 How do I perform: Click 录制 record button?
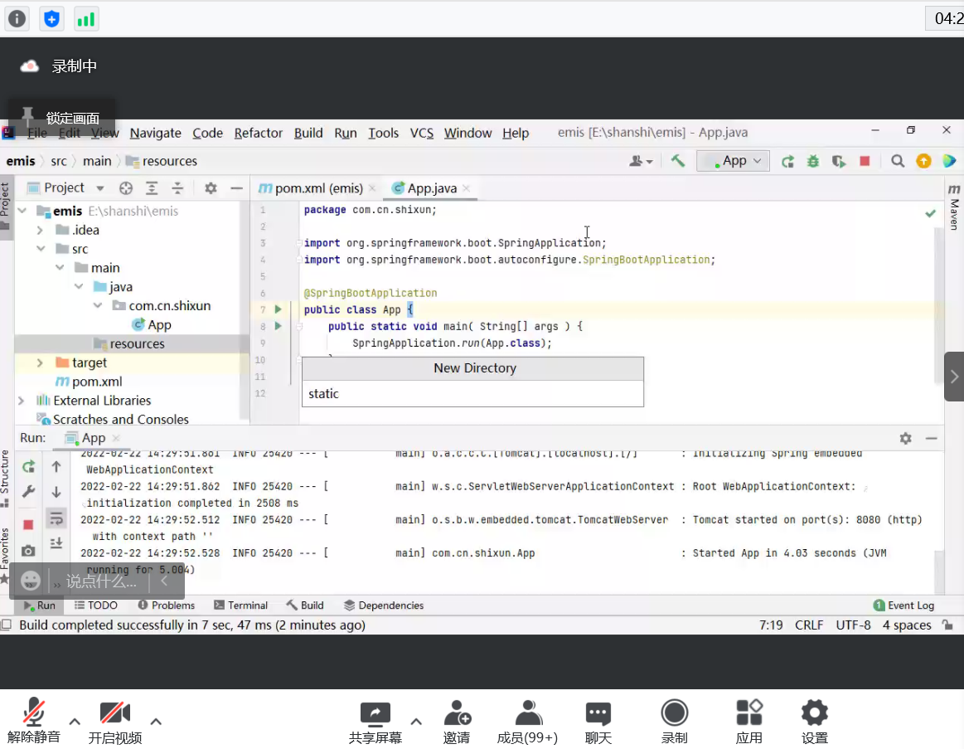674,722
